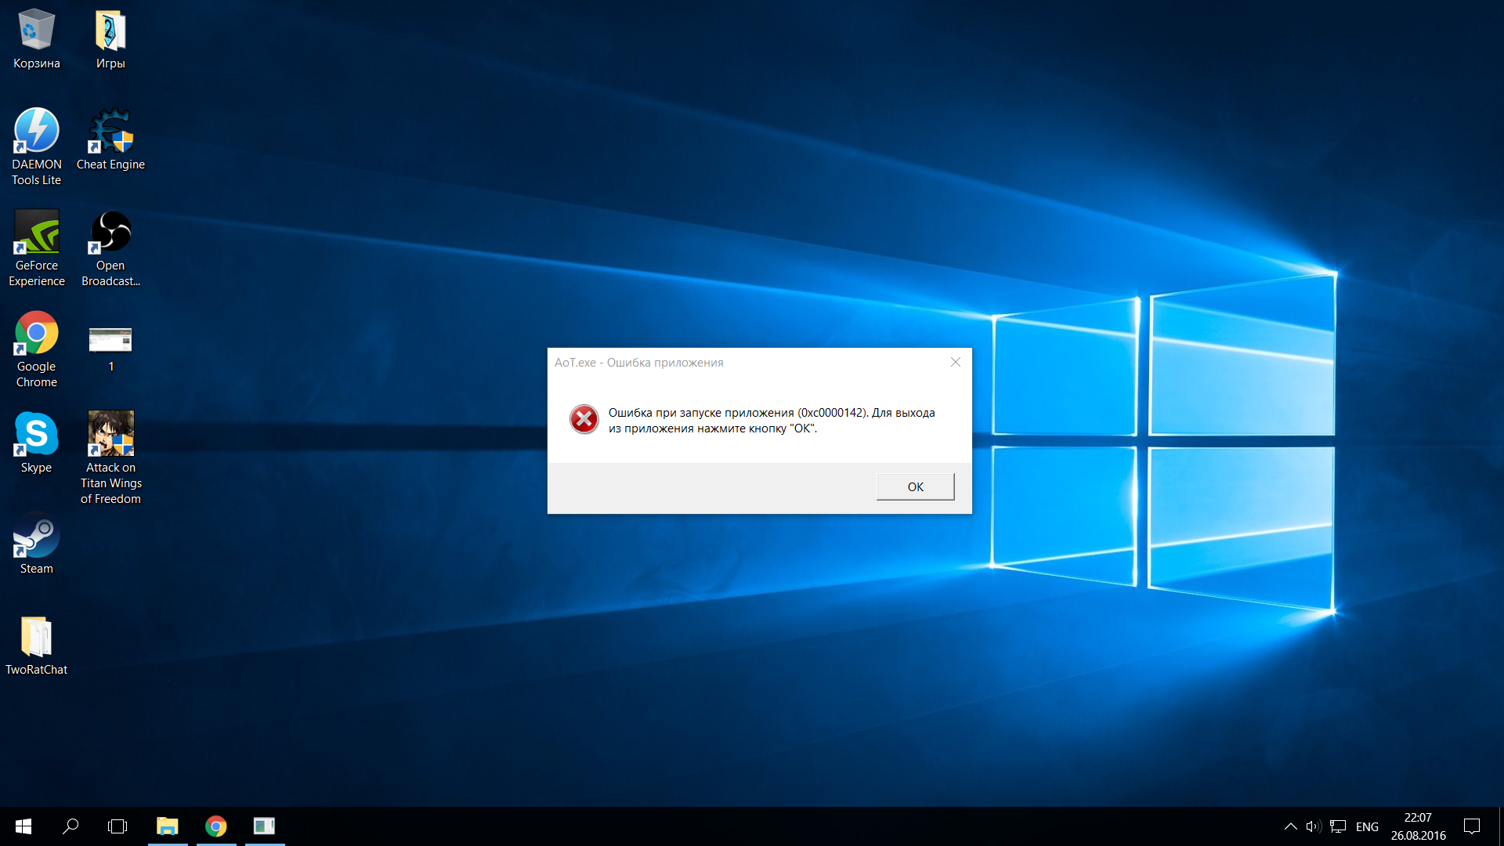Open the Windows Start menu
Image resolution: width=1504 pixels, height=846 pixels.
click(23, 826)
